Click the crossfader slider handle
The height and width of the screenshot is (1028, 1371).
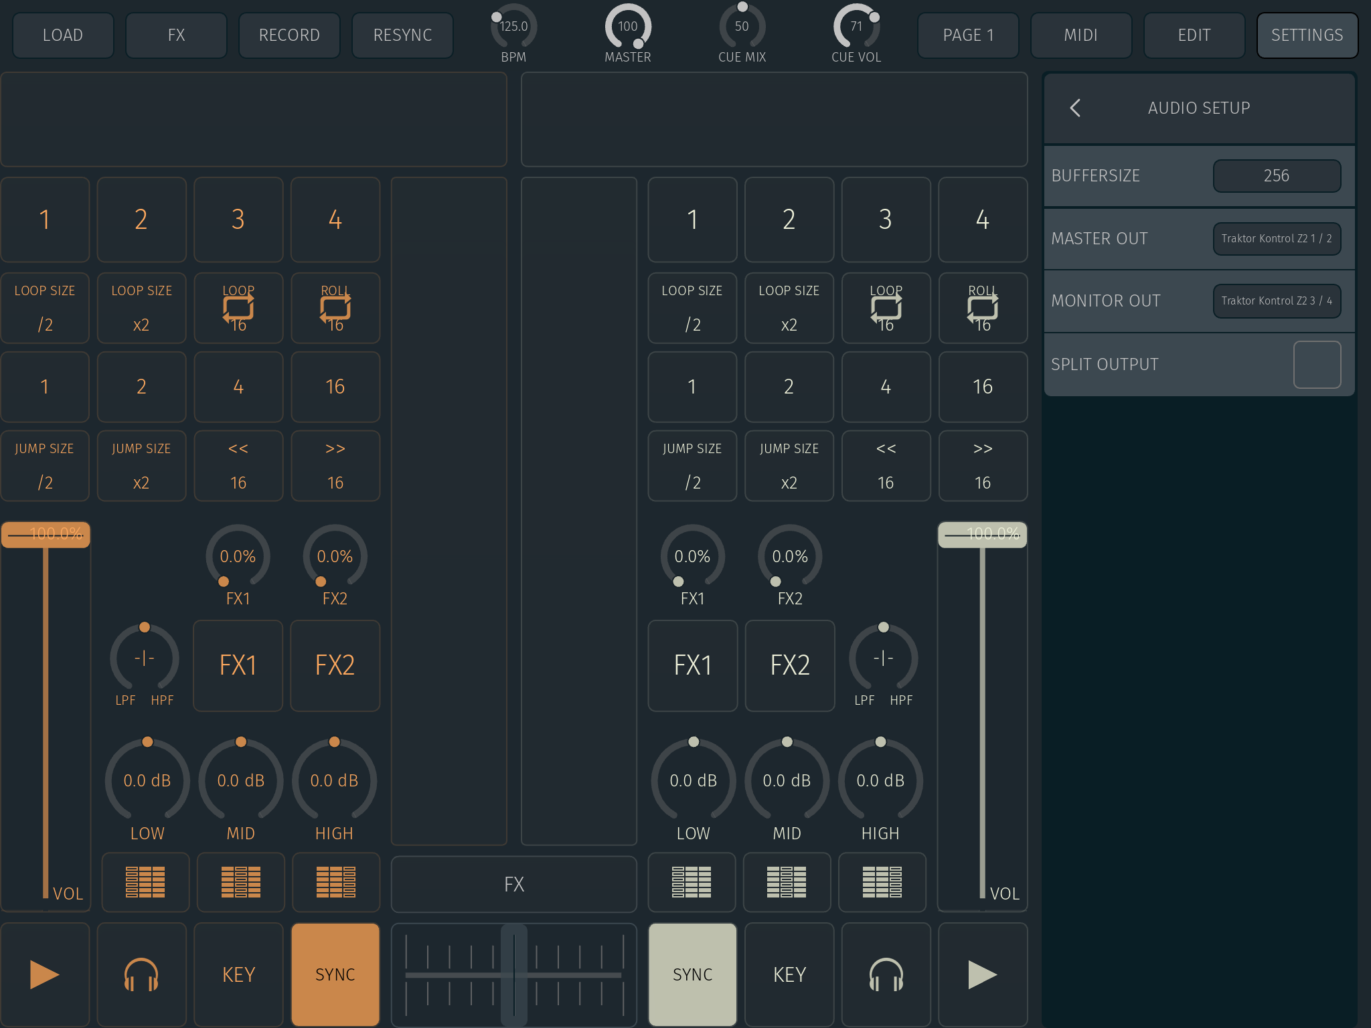(513, 974)
